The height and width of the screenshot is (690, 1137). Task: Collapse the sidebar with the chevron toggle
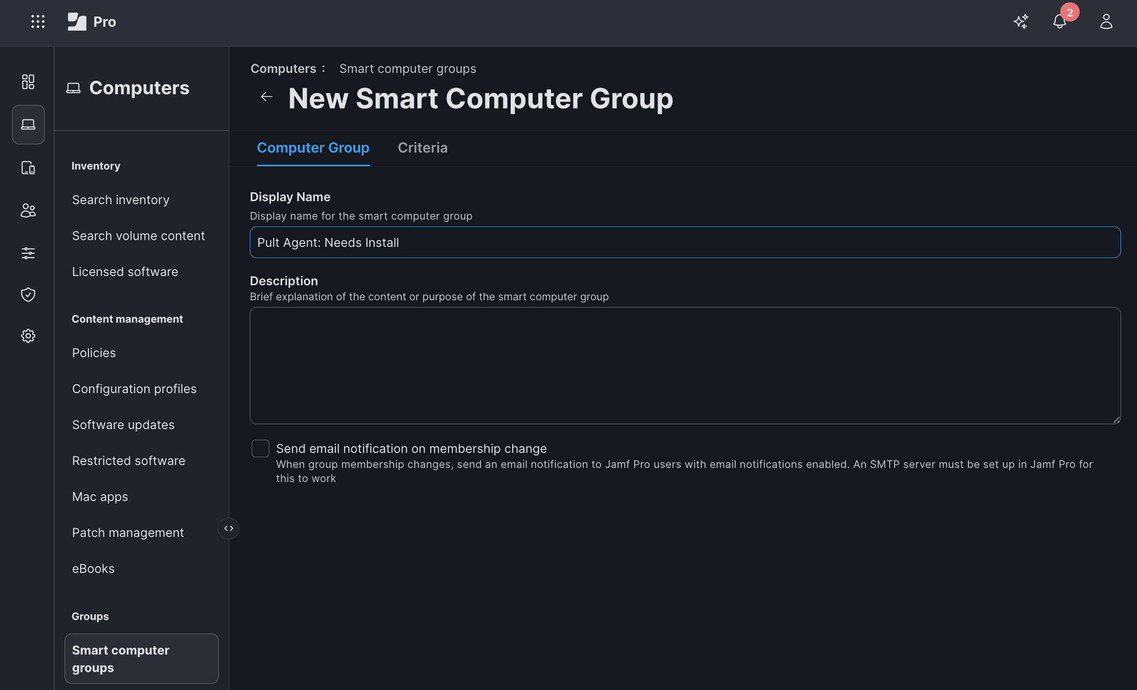(x=229, y=528)
